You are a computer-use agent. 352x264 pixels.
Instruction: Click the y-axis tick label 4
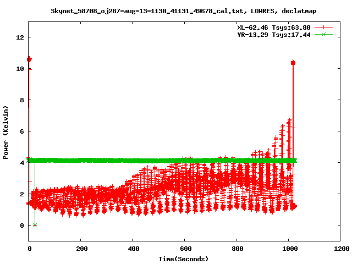[x=22, y=163]
